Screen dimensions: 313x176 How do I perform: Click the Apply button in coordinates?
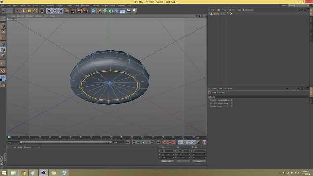tap(199, 161)
